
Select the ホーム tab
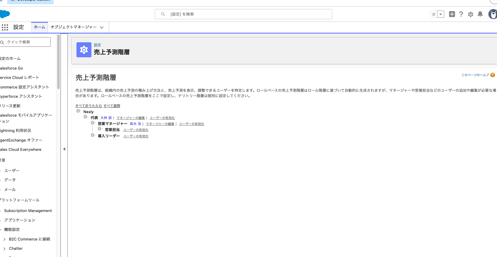[40, 27]
